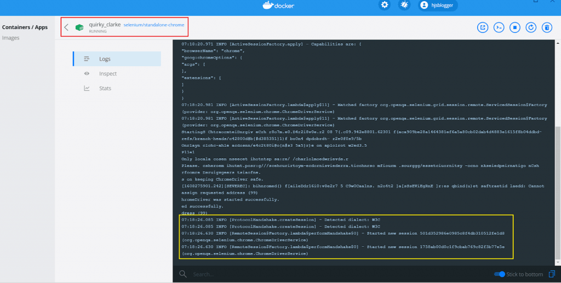
Task: Click the RUNNING status label
Action: click(x=98, y=31)
